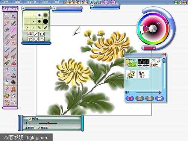Choose the triangle shape button
Image resolution: width=188 pixels, height=141 pixels.
[x=42, y=39]
